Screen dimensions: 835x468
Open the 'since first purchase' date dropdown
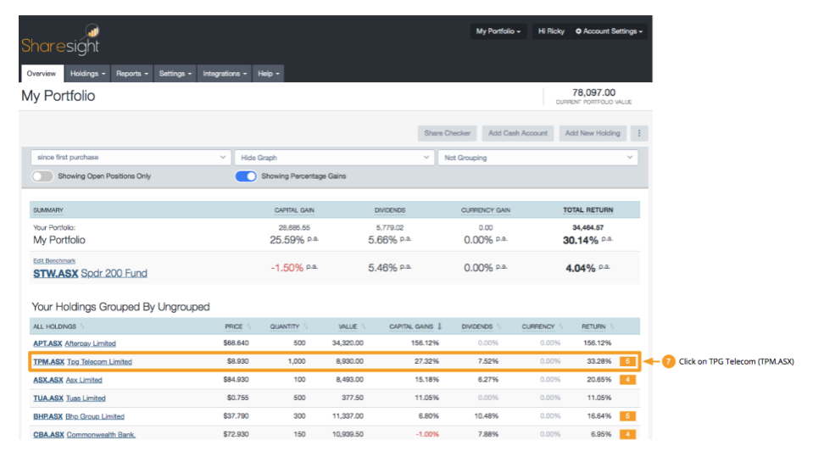(x=131, y=158)
